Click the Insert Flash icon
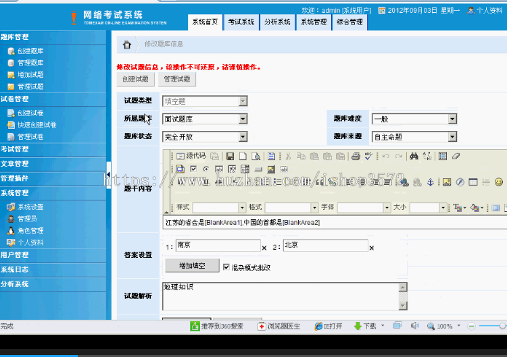Image resolution: width=507 pixels, height=357 pixels. click(x=460, y=182)
